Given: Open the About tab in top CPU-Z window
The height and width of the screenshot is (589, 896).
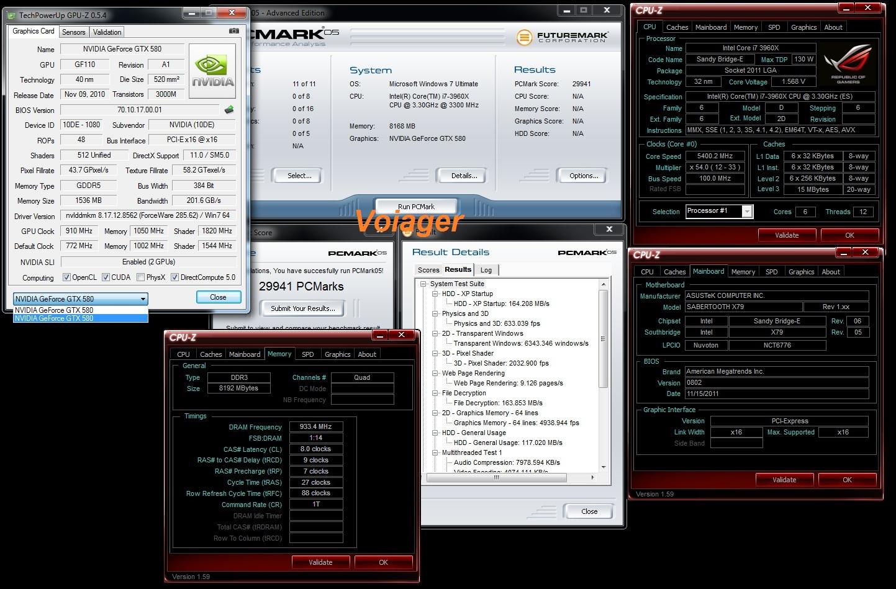Looking at the screenshot, I should [x=833, y=27].
